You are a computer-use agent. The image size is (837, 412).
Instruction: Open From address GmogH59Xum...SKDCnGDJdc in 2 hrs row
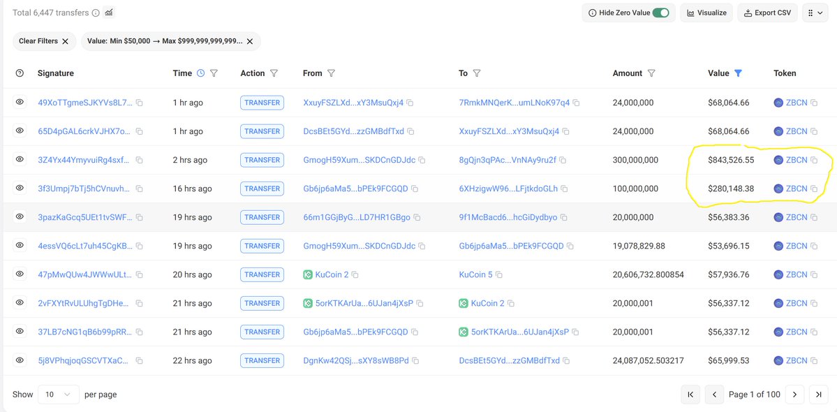[360, 160]
